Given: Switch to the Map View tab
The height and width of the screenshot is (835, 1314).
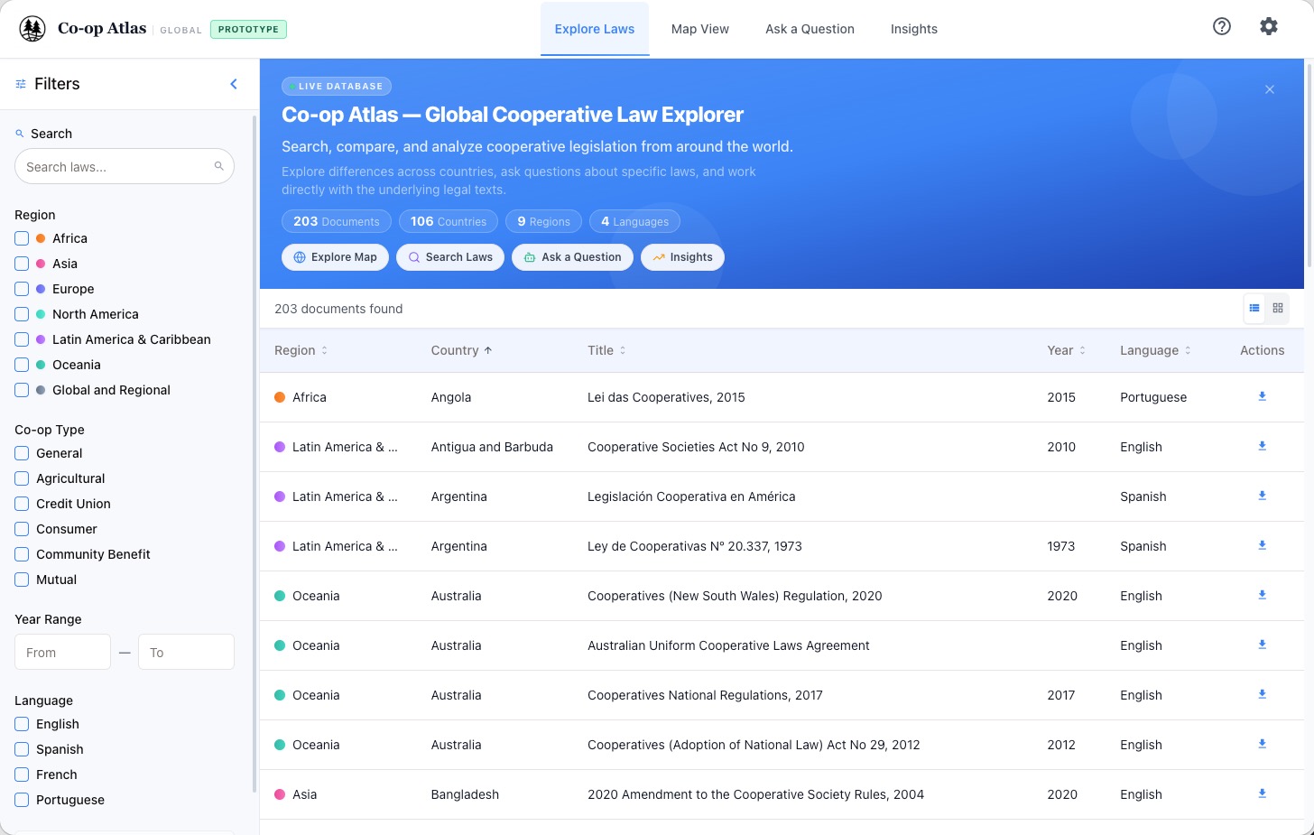Looking at the screenshot, I should point(700,29).
